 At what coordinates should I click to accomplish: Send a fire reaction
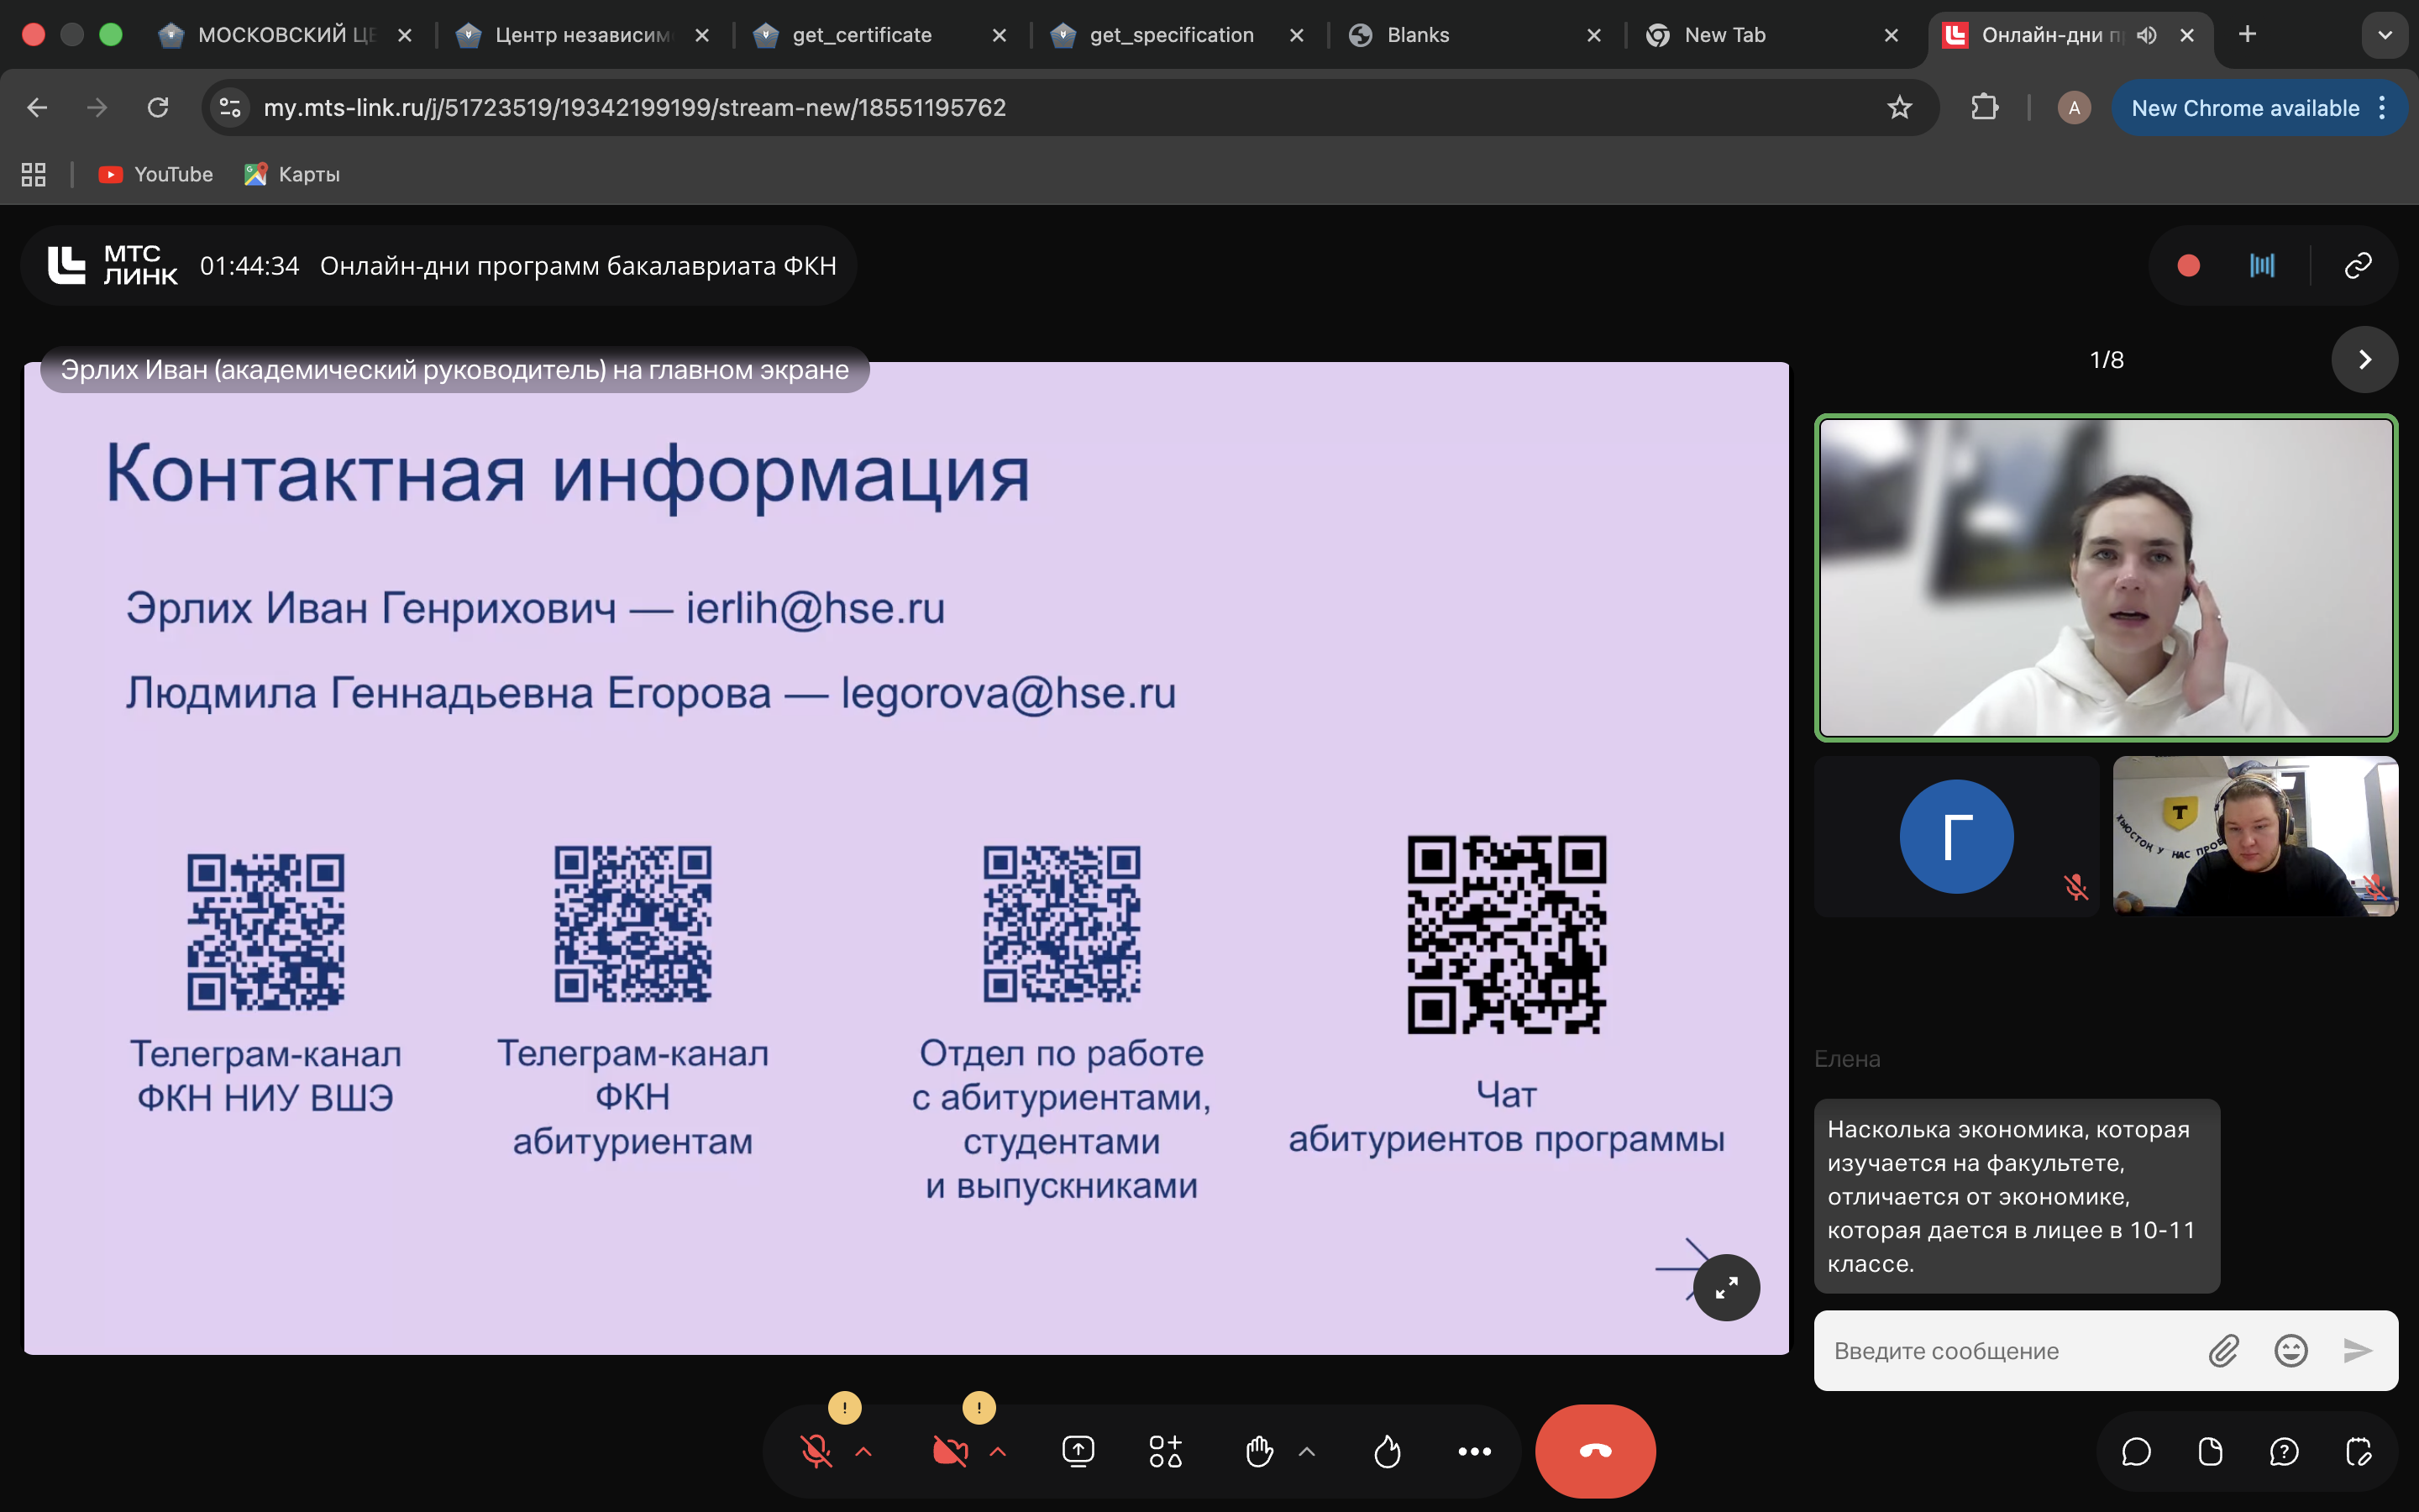tap(1388, 1451)
